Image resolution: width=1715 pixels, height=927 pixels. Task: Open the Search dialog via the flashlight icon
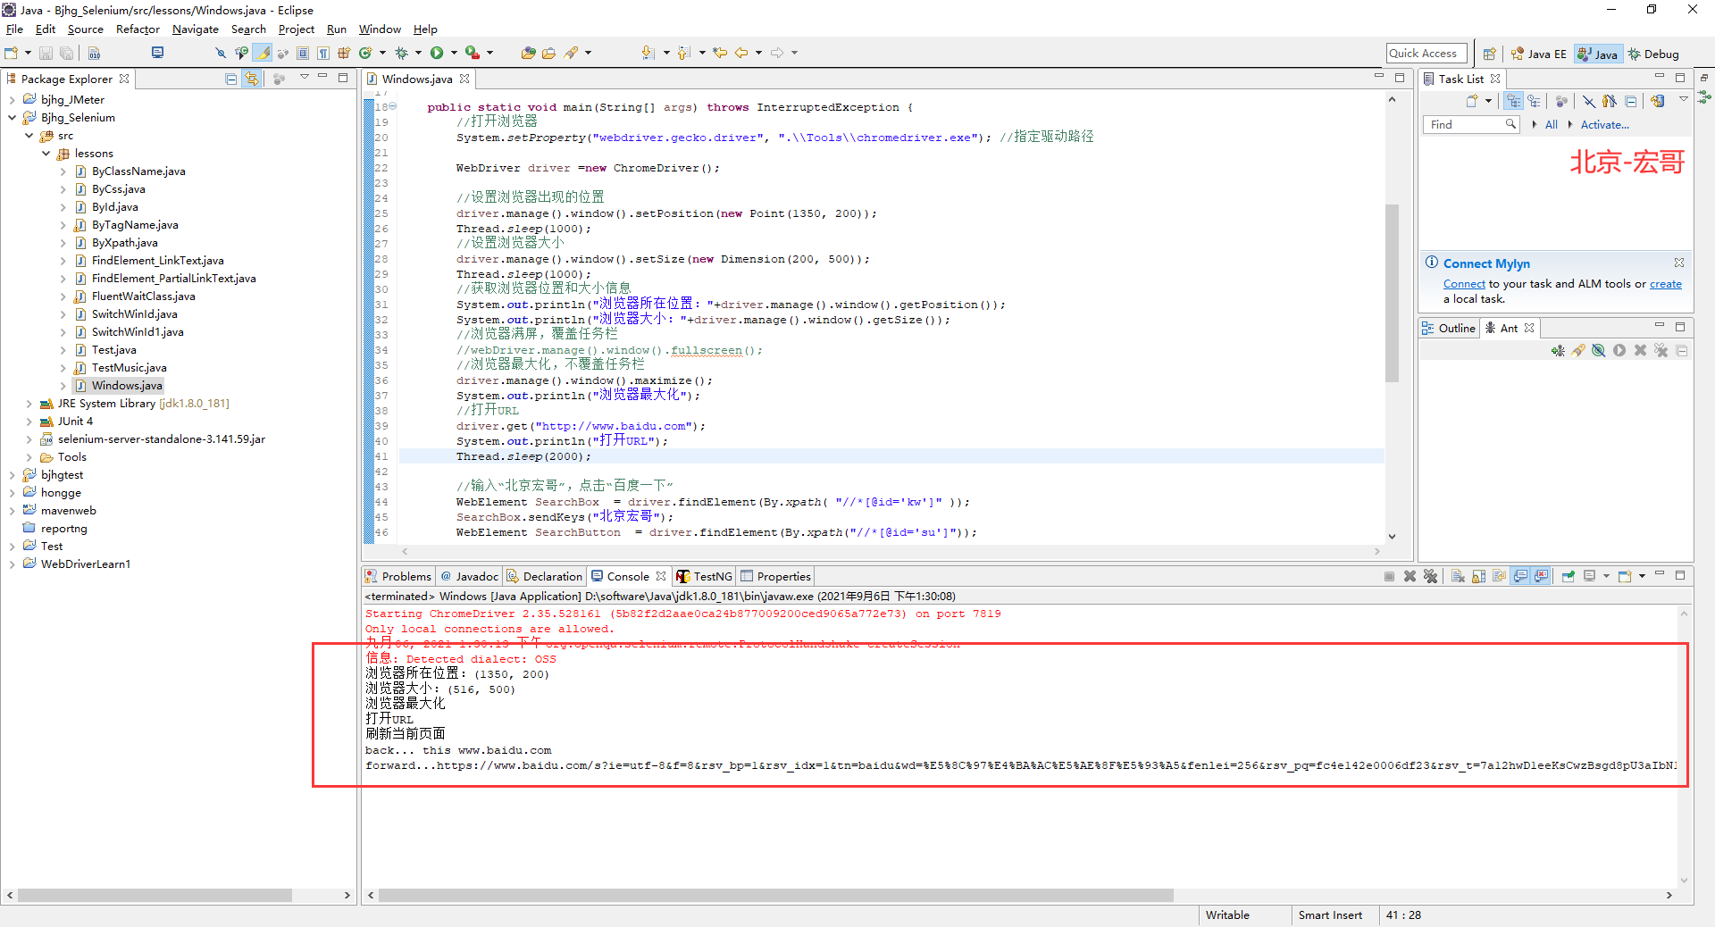(572, 53)
